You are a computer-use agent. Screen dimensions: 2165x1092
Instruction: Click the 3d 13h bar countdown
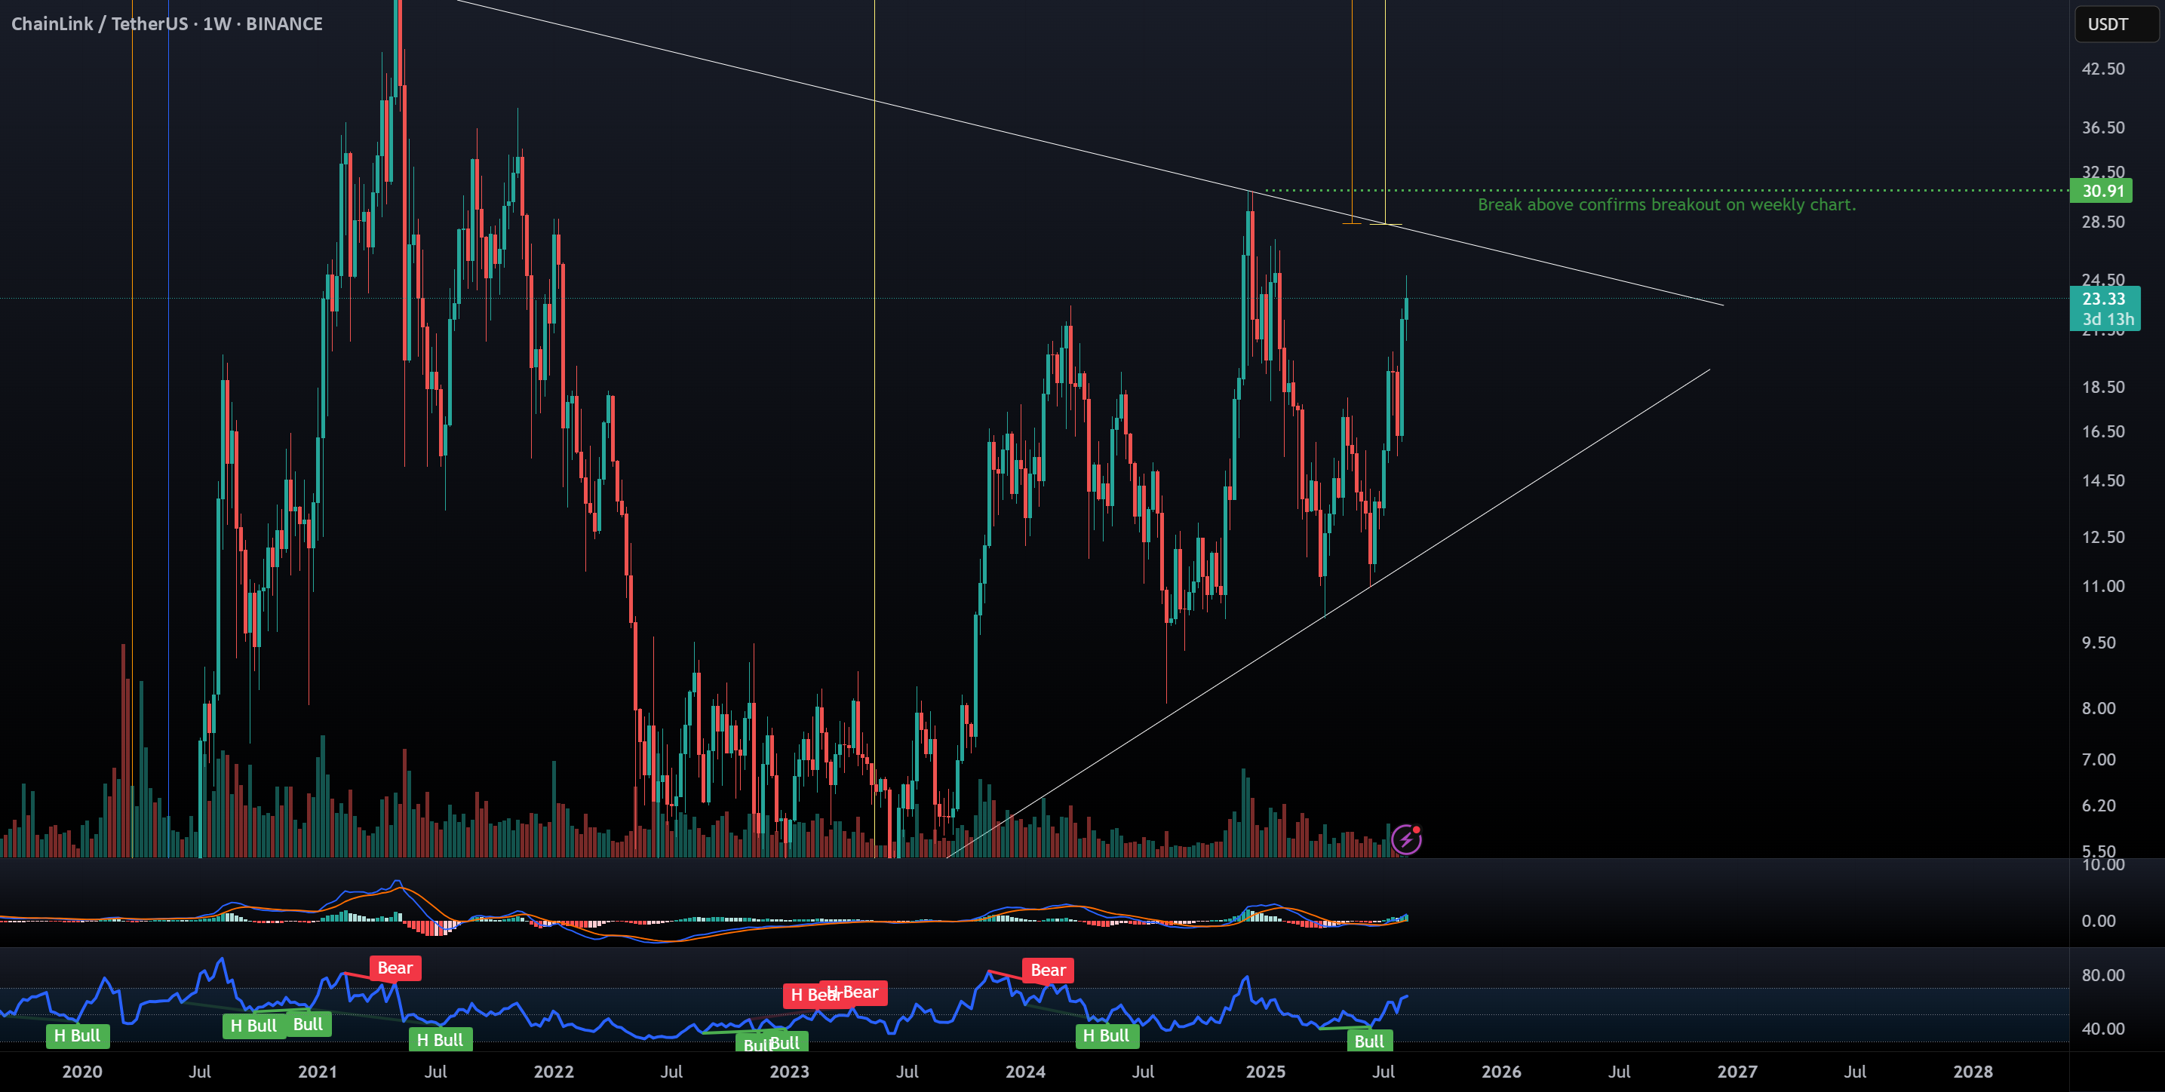pyautogui.click(x=2107, y=319)
